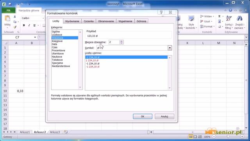This screenshot has width=250, height=141.
Task: Switch to the Wypełnienie tab
Action: 125,21
